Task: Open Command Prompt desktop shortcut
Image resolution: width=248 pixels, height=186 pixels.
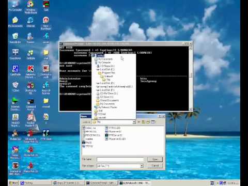Action: pyautogui.click(x=30, y=104)
